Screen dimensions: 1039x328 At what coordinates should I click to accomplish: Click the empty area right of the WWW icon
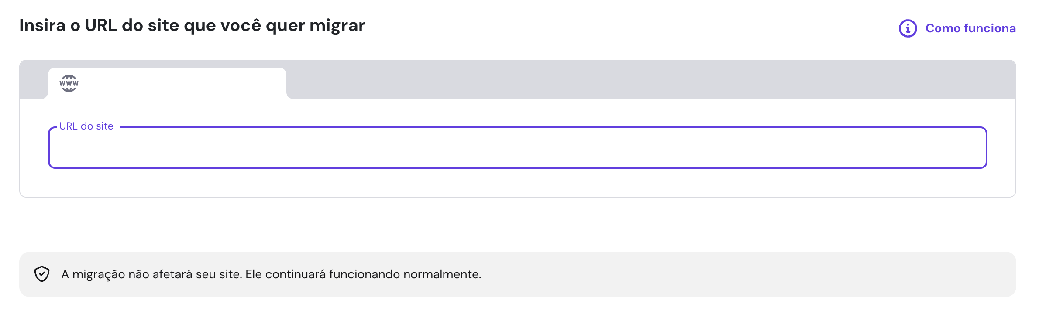(x=183, y=83)
